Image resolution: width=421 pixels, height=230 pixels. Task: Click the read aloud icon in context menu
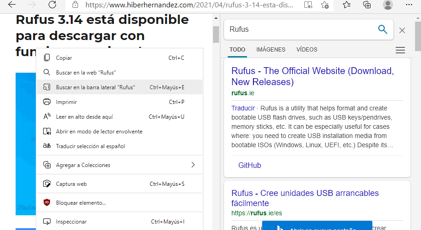[47, 116]
